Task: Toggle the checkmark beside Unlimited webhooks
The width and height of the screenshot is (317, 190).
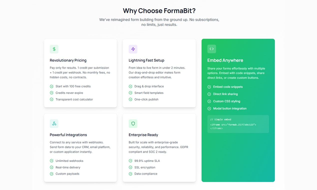Action: [x=51, y=161]
